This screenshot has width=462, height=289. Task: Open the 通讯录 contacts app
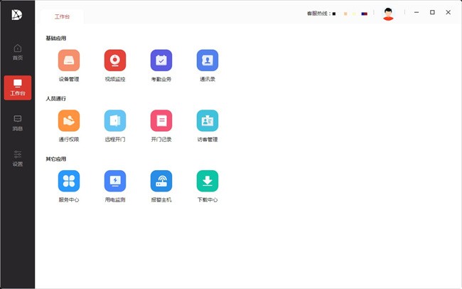[208, 61]
